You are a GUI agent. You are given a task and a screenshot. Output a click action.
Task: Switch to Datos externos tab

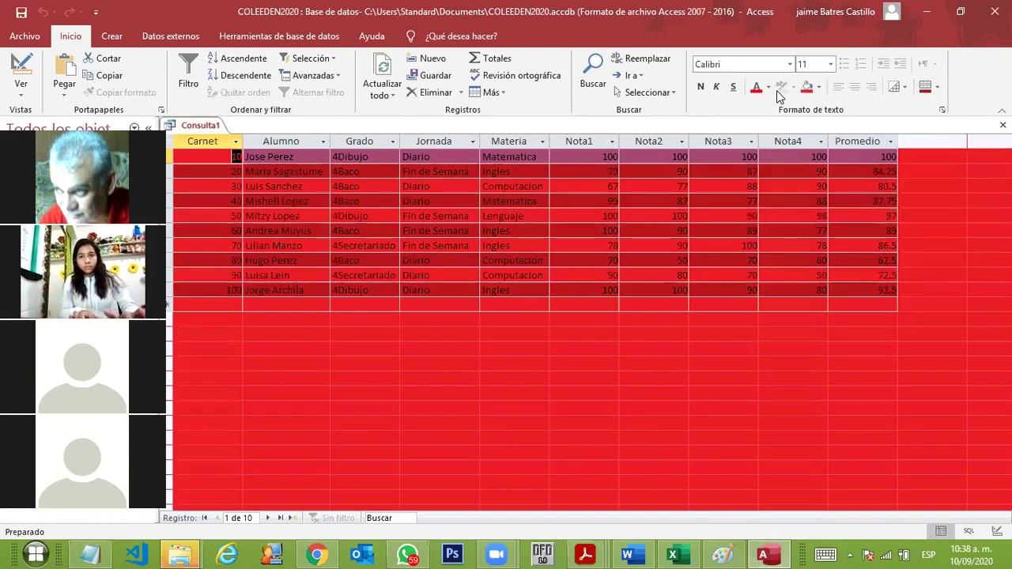click(x=171, y=36)
